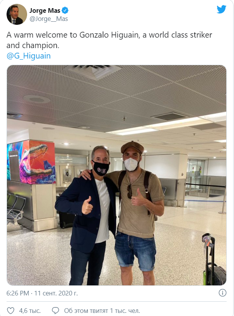234x316 pixels.
Task: Click the airport seats in the photo
Action: click(14, 206)
